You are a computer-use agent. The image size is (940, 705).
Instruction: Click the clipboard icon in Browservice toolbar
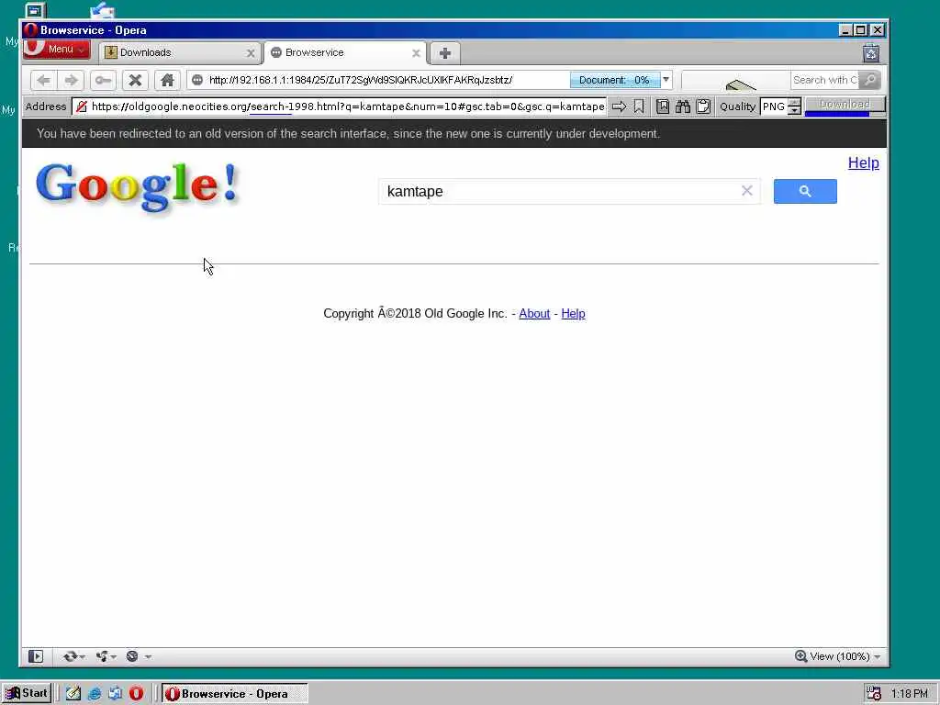pos(703,106)
